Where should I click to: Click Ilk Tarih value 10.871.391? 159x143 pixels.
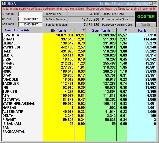click(x=65, y=35)
